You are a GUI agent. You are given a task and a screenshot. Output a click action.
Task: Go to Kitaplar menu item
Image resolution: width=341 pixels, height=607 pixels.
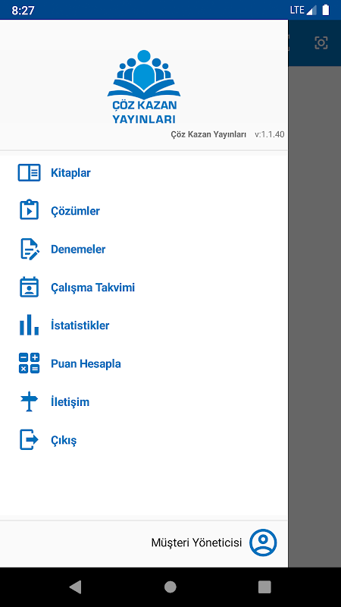70,173
